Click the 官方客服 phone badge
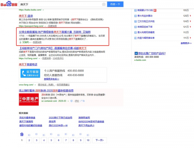This screenshot has height=148, width=194. 30,73
